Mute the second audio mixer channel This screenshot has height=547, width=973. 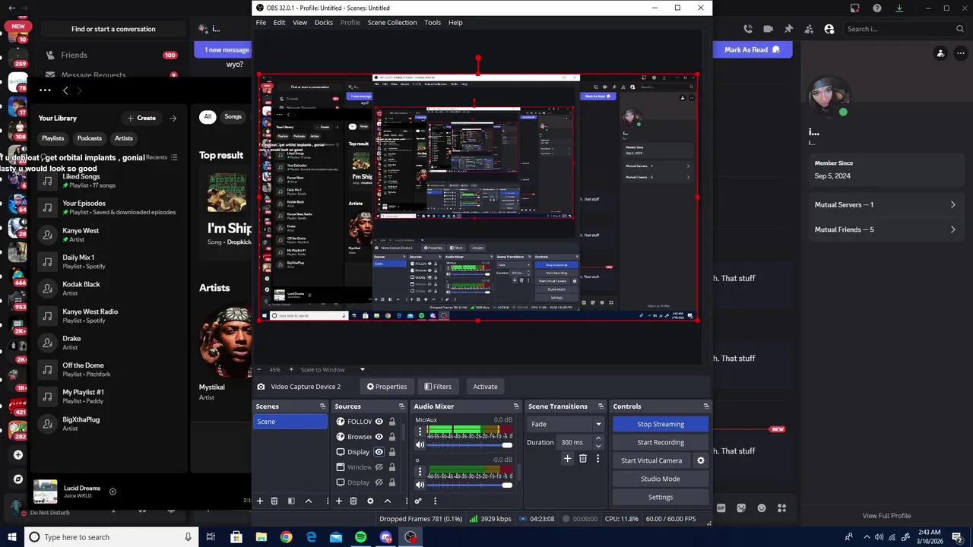point(420,485)
